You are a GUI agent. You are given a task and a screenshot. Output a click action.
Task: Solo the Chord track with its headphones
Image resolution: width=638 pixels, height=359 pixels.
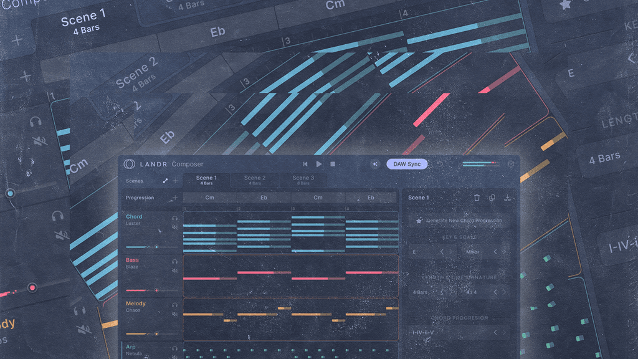175,218
